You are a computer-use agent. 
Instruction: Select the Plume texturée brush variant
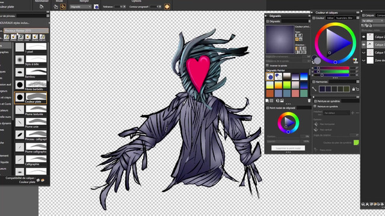31,110
